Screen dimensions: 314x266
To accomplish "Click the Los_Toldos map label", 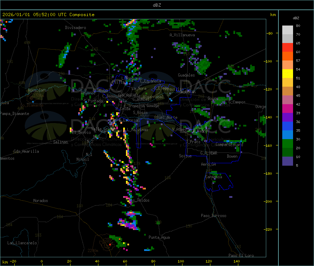I will point(139,200).
